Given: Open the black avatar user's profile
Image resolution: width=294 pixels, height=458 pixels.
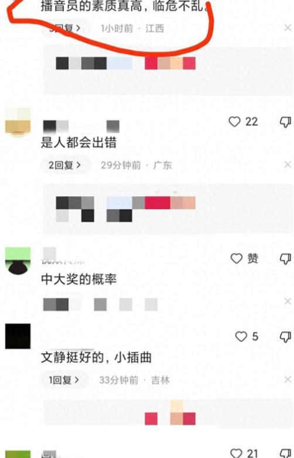Looking at the screenshot, I should [x=18, y=336].
